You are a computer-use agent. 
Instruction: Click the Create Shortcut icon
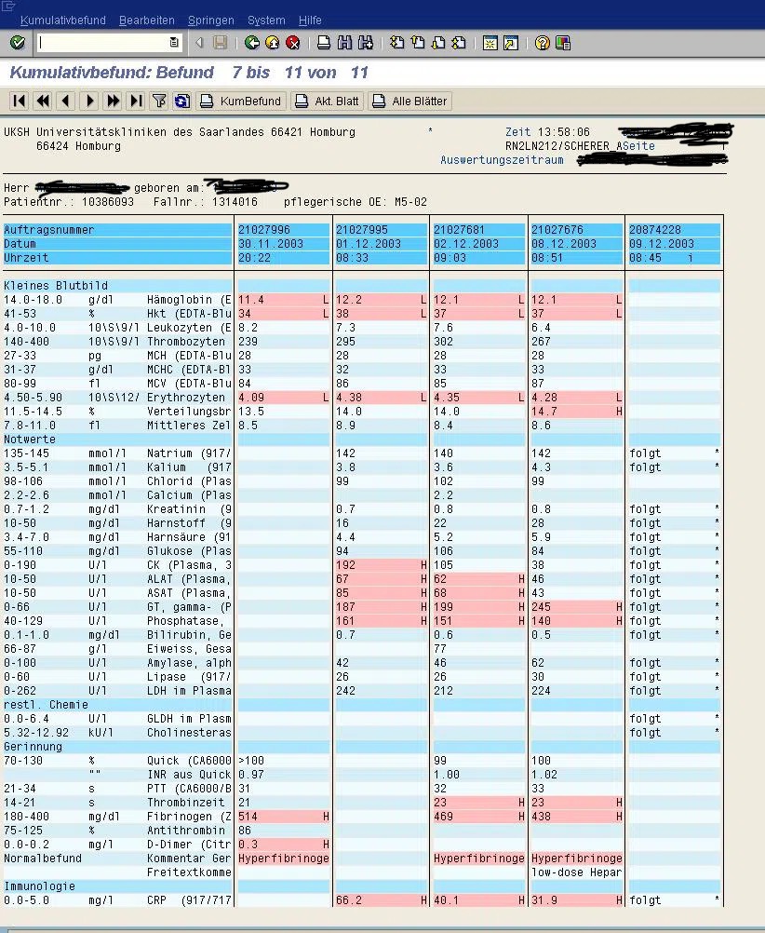(x=510, y=43)
